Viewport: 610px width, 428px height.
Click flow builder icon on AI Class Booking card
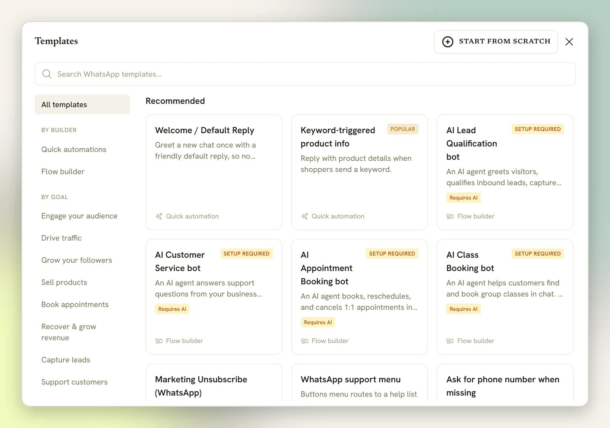(450, 341)
